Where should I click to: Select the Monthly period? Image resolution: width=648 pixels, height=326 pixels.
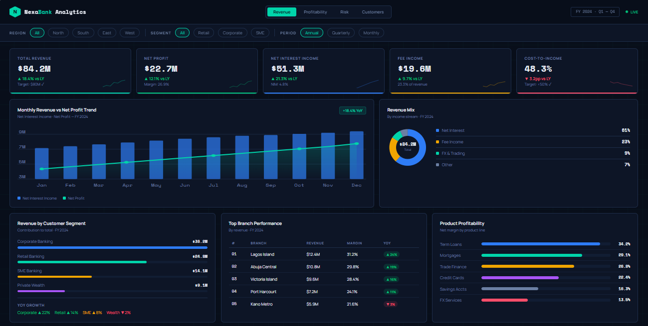tap(371, 33)
